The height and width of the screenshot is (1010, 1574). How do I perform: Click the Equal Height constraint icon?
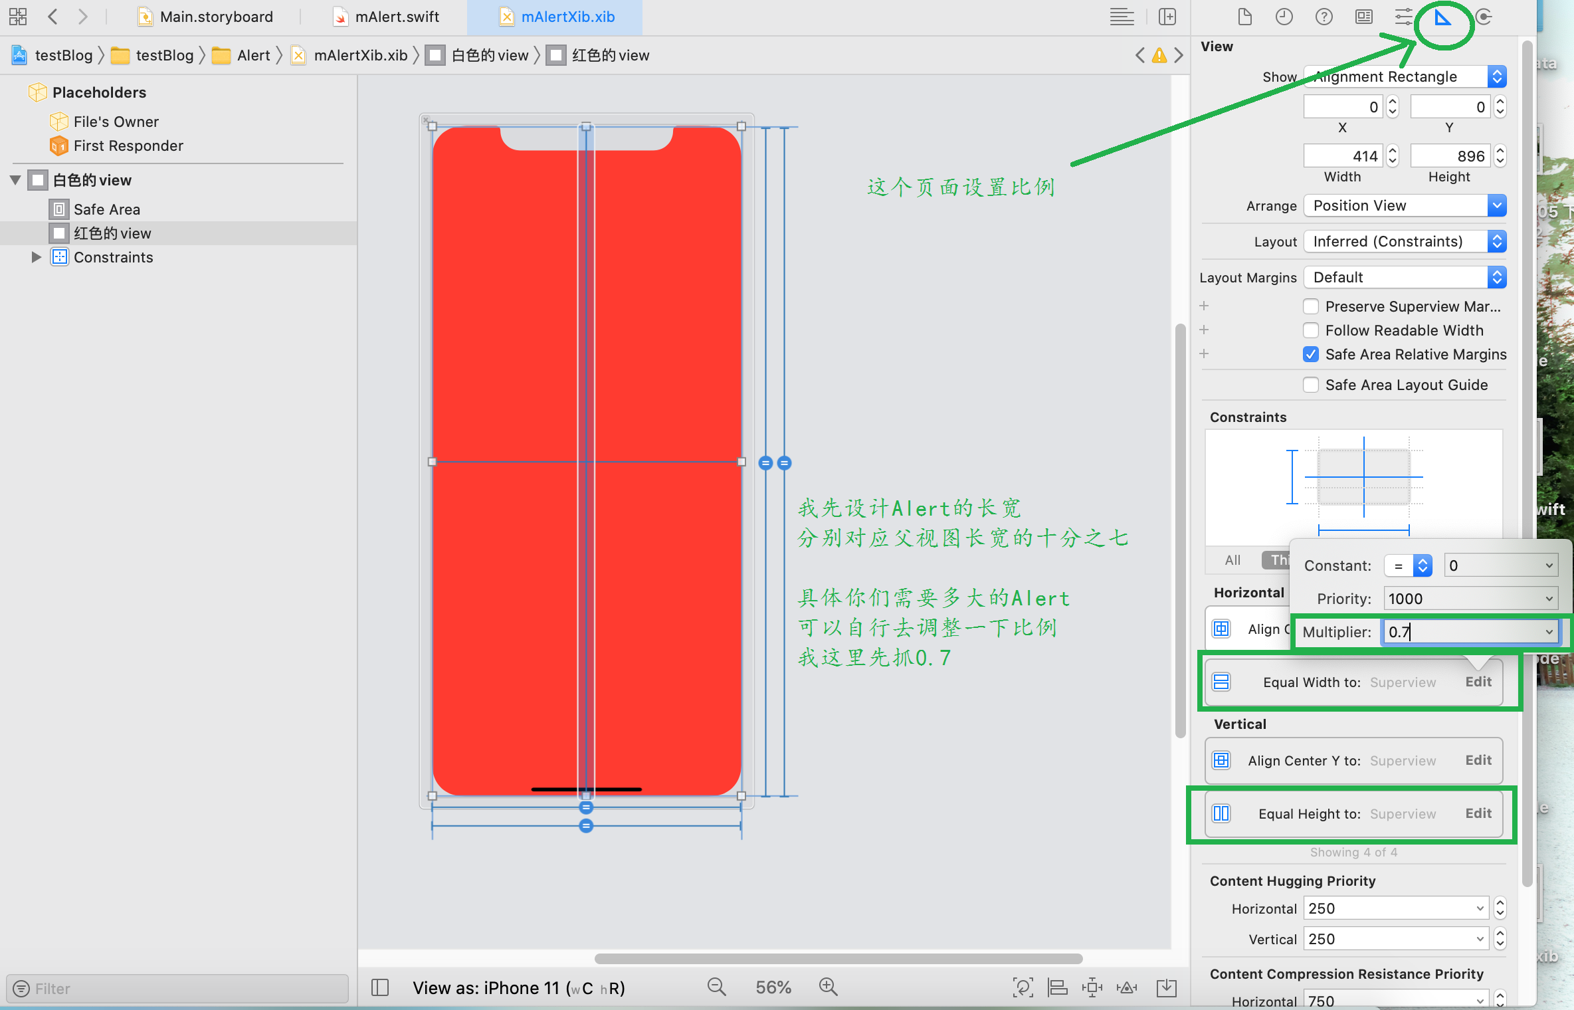1221,814
